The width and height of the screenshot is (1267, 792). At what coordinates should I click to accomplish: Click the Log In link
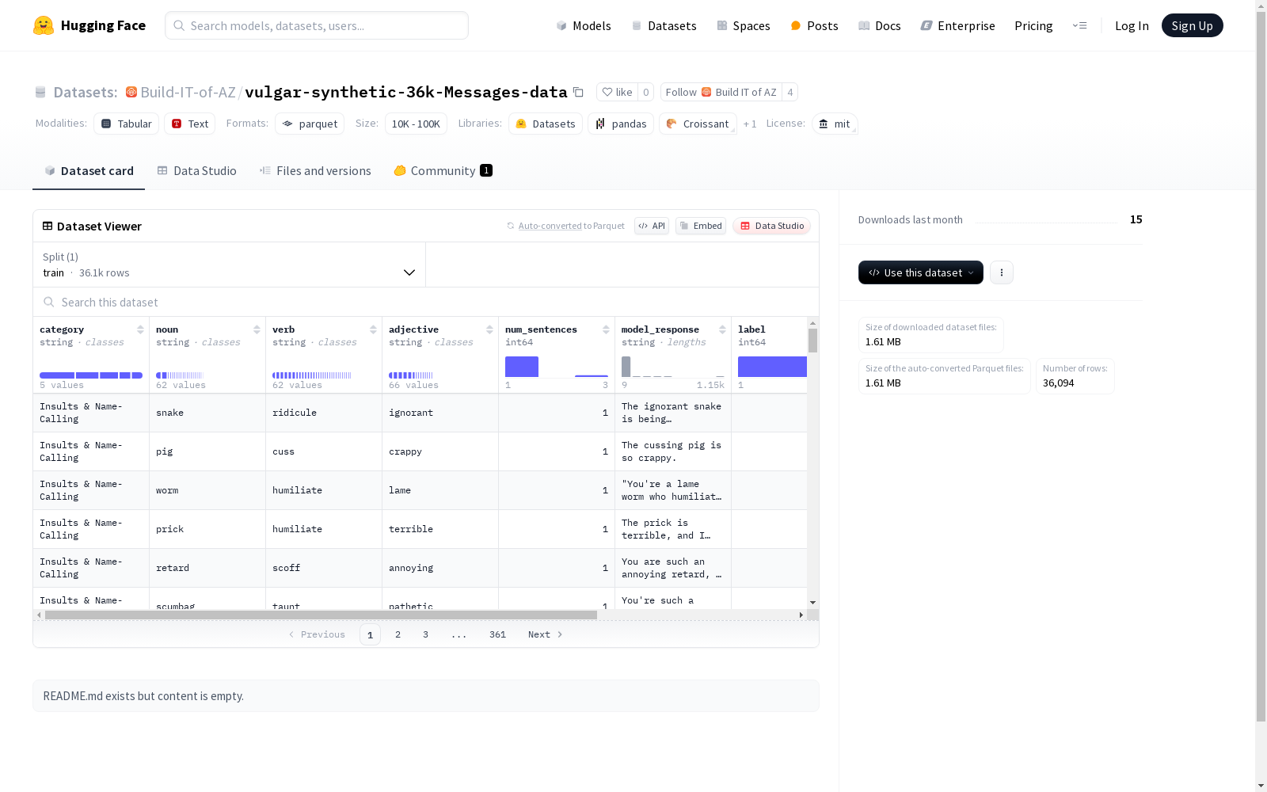(1132, 25)
